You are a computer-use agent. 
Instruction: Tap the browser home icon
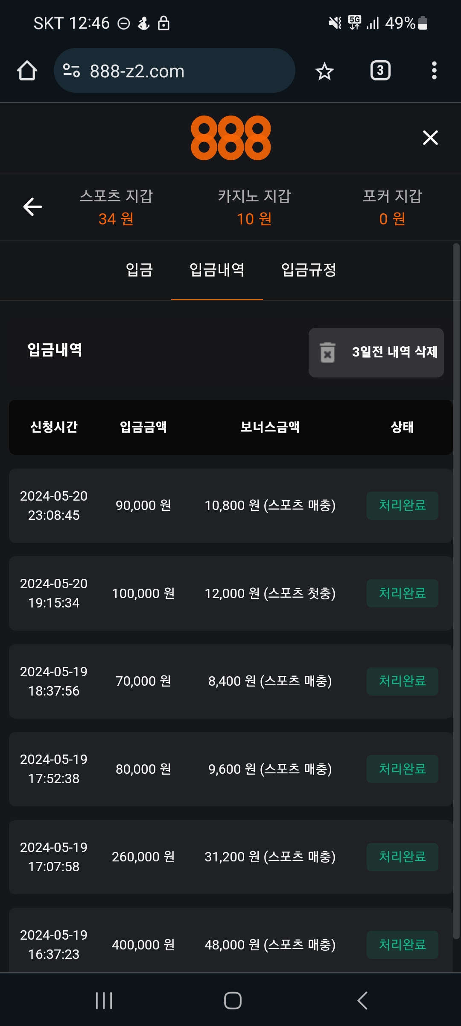[27, 71]
